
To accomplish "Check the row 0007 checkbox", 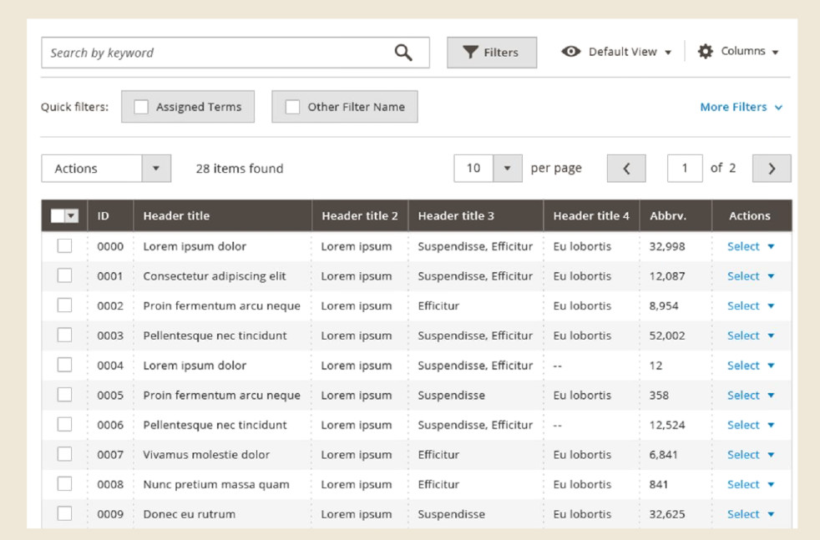I will click(64, 454).
